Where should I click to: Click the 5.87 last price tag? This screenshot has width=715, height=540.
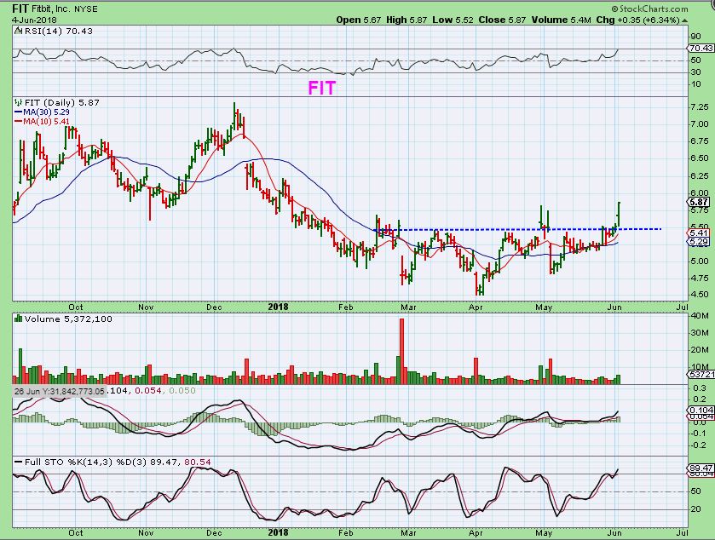pos(697,202)
